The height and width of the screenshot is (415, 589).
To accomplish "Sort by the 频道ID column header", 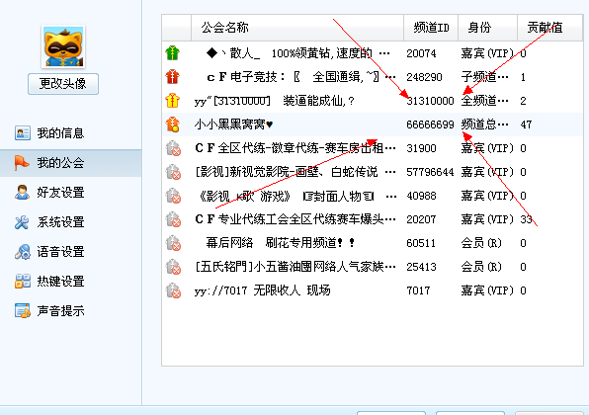I will click(431, 28).
